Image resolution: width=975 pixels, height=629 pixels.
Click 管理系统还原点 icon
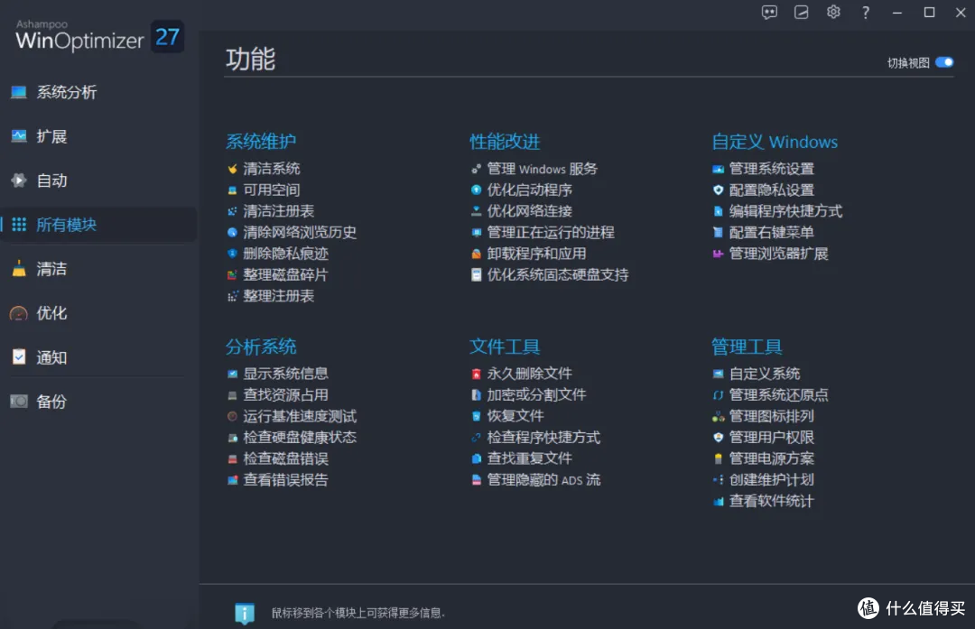point(718,394)
